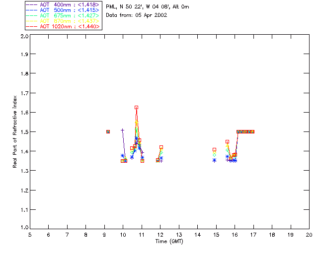This screenshot has width=318, height=254.
Task: Click the time axis tick label 18
Action: tap(272, 235)
